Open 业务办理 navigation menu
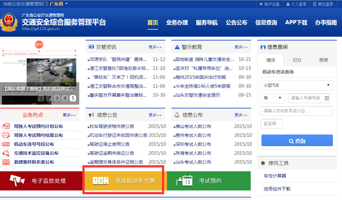The height and width of the screenshot is (200, 342). [x=177, y=23]
